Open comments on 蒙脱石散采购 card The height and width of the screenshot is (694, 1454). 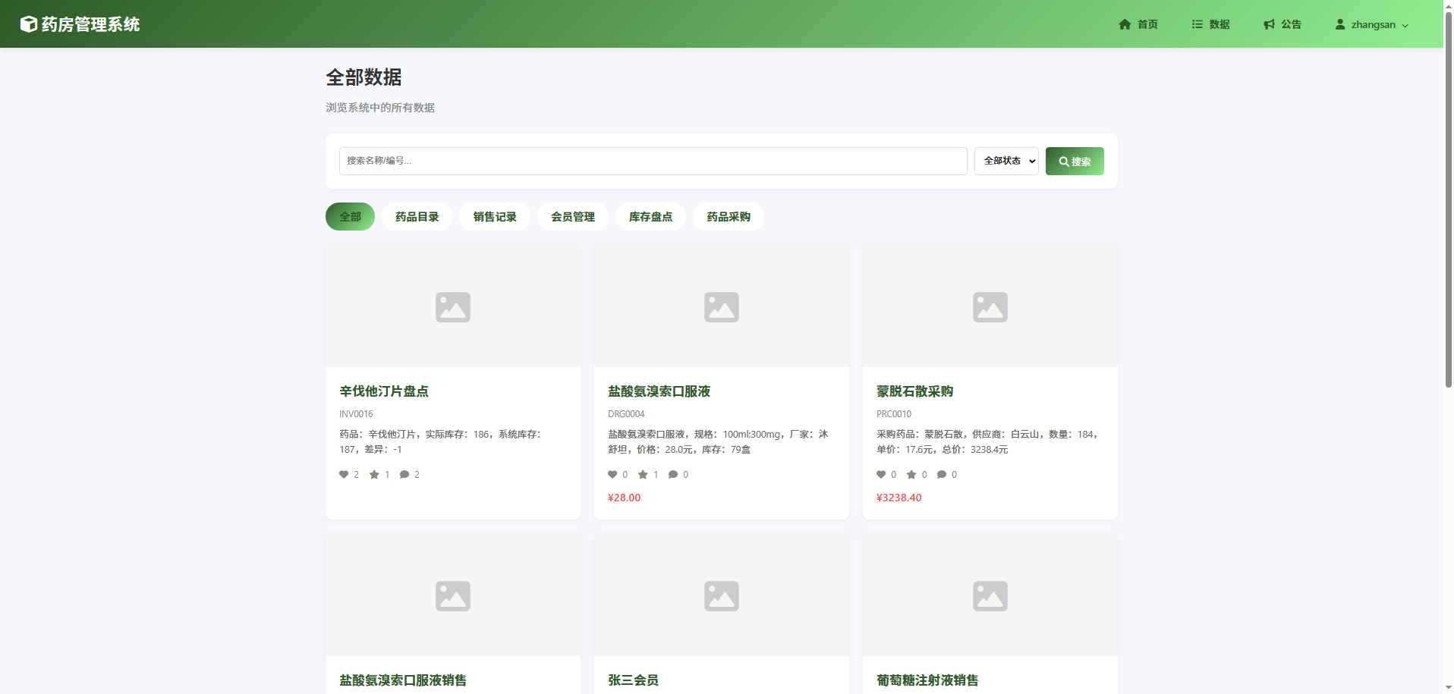tap(942, 475)
